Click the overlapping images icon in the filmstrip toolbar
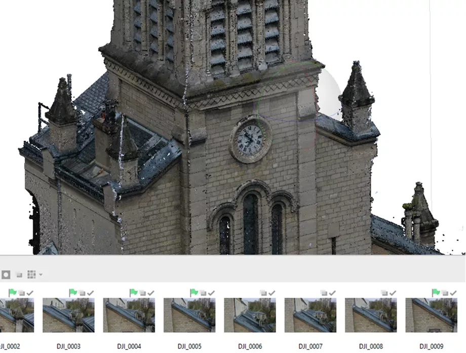Image resolution: width=466 pixels, height=353 pixels. point(19,273)
